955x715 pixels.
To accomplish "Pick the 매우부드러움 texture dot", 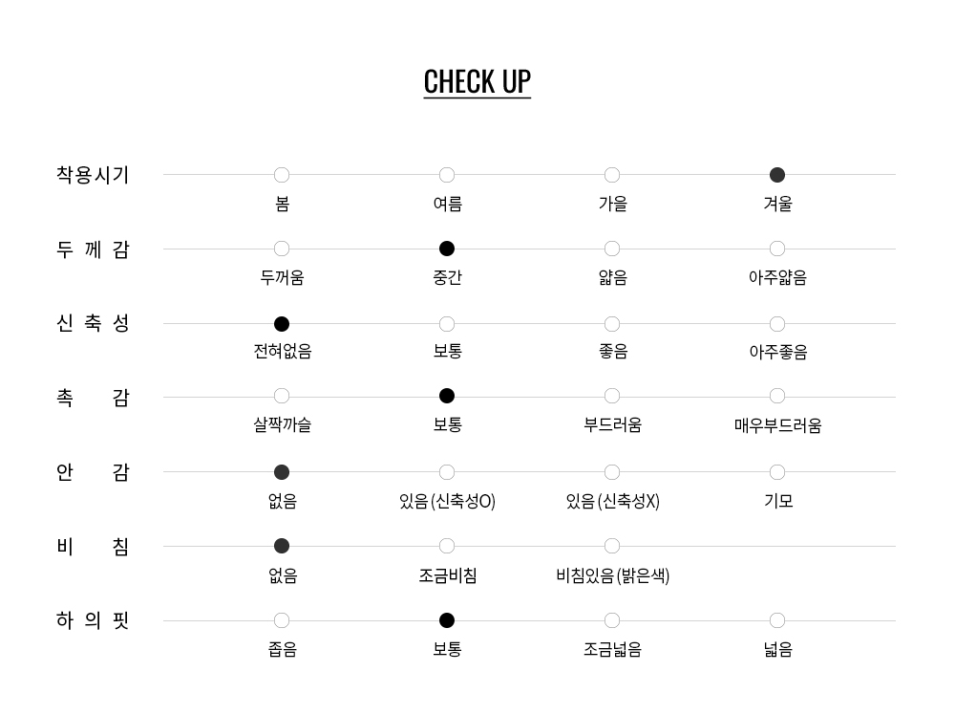I will (777, 396).
